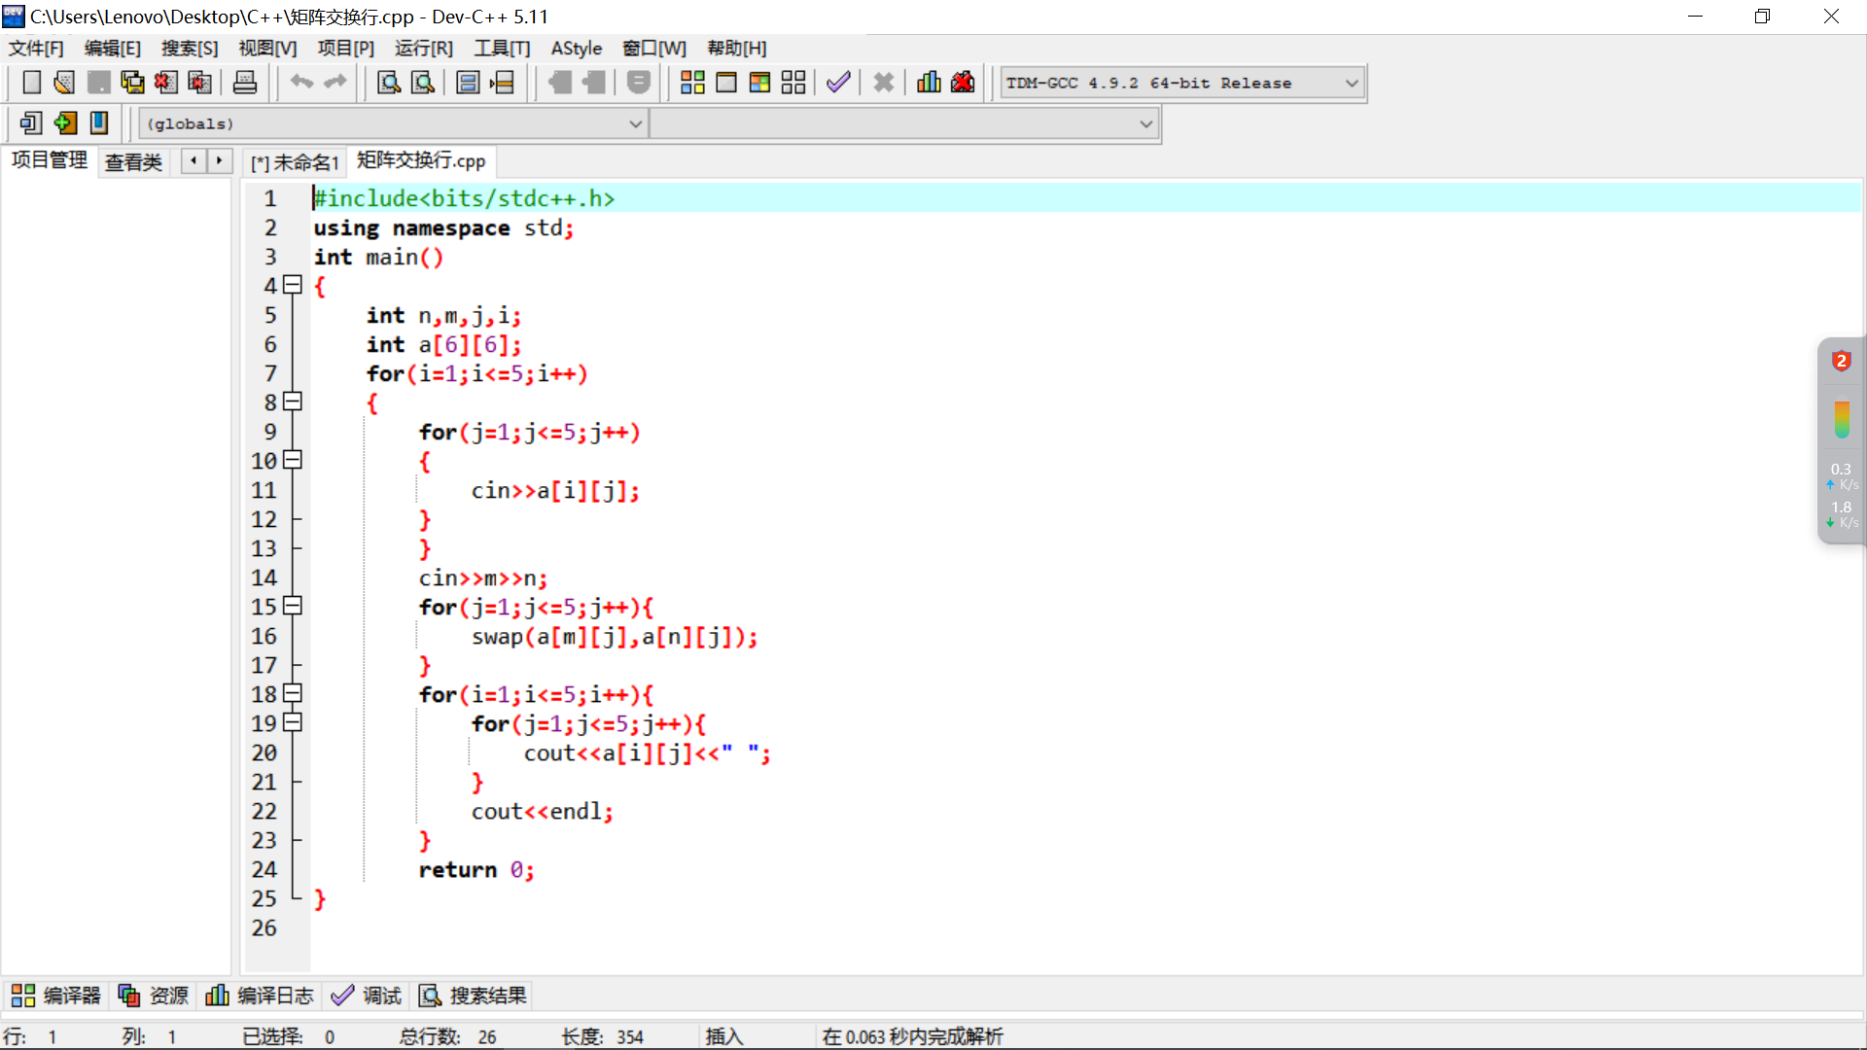The image size is (1867, 1050).
Task: Click the Redo arrow icon
Action: (x=335, y=83)
